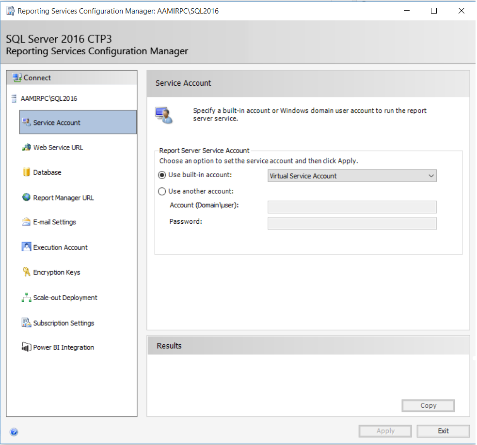Screen dimensions: 477x445
Task: Close the Configuration Manager window
Action: [x=461, y=11]
